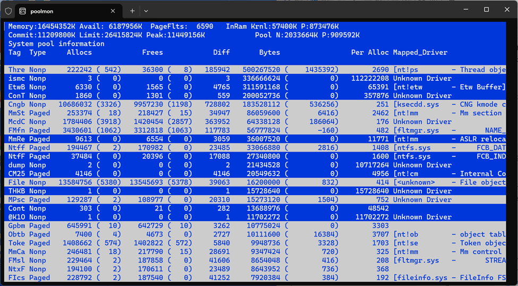The height and width of the screenshot is (286, 518).
Task: Click the [nt!etw driver entry
Action: 407,87
